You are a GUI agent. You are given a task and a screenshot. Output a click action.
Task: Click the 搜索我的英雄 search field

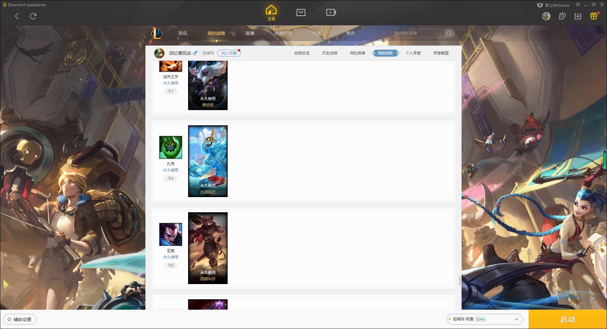coord(417,33)
